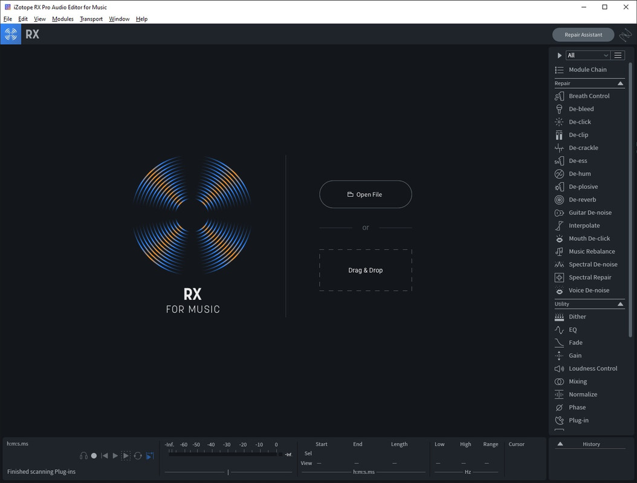Open the Modules menu
Image resolution: width=637 pixels, height=483 pixels.
click(x=63, y=19)
